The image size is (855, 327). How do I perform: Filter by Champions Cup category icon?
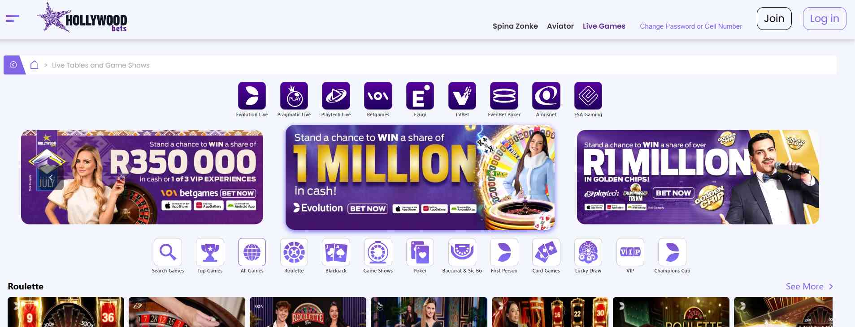pos(672,252)
